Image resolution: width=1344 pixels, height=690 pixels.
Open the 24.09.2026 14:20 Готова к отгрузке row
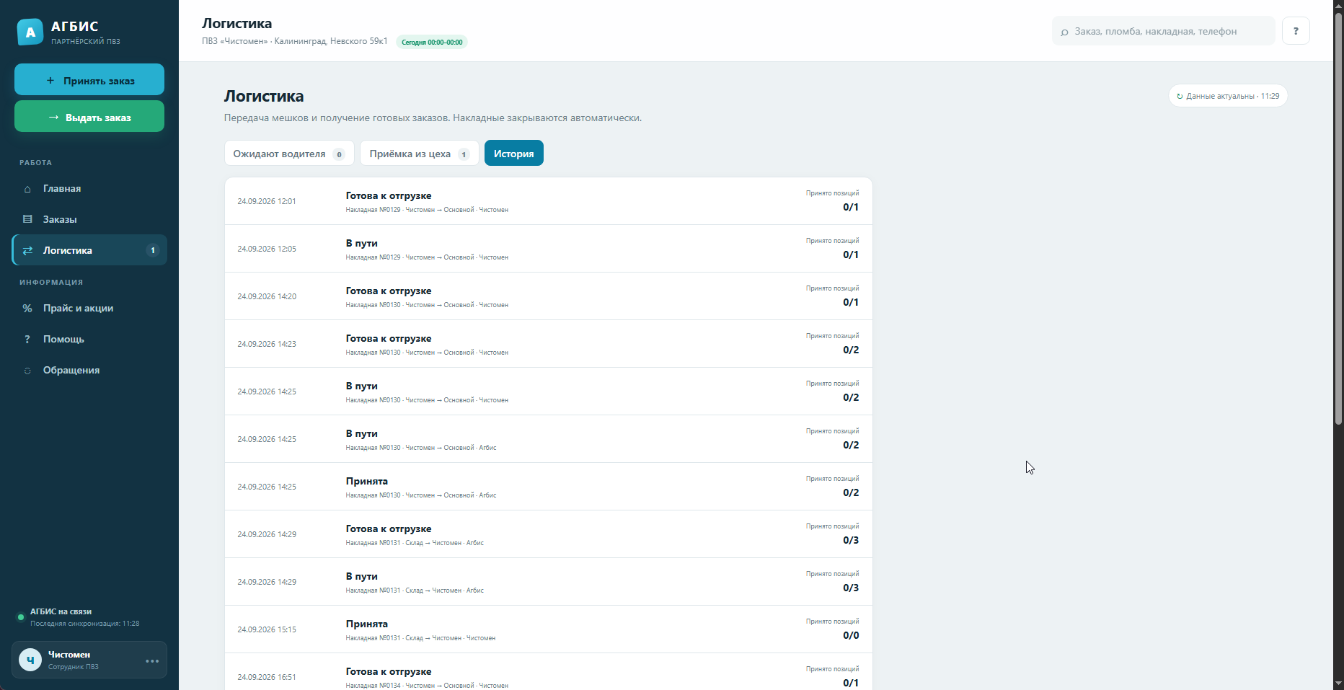click(x=549, y=296)
